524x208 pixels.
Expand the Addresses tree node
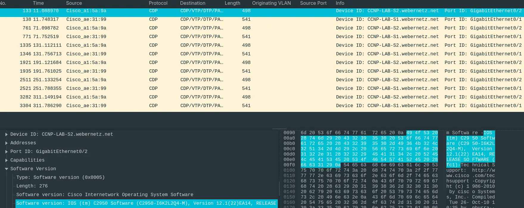pos(6,143)
